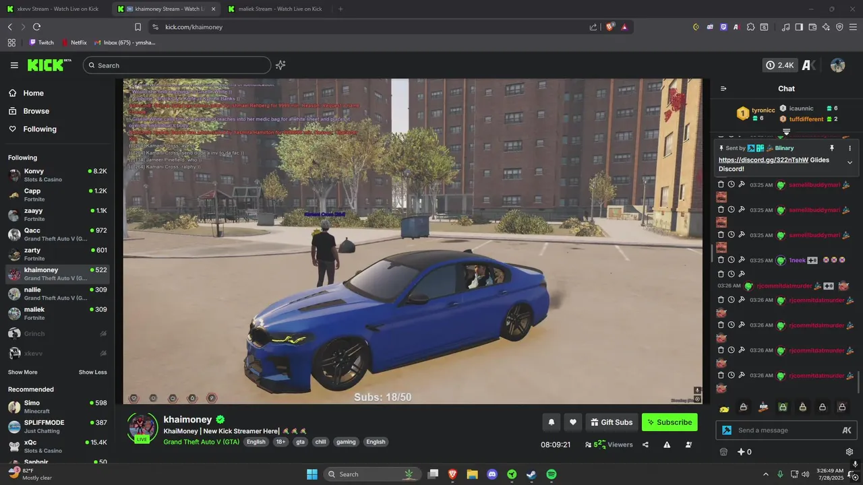Select the duck emote in quick emotes
The width and height of the screenshot is (863, 485).
pyautogui.click(x=724, y=408)
